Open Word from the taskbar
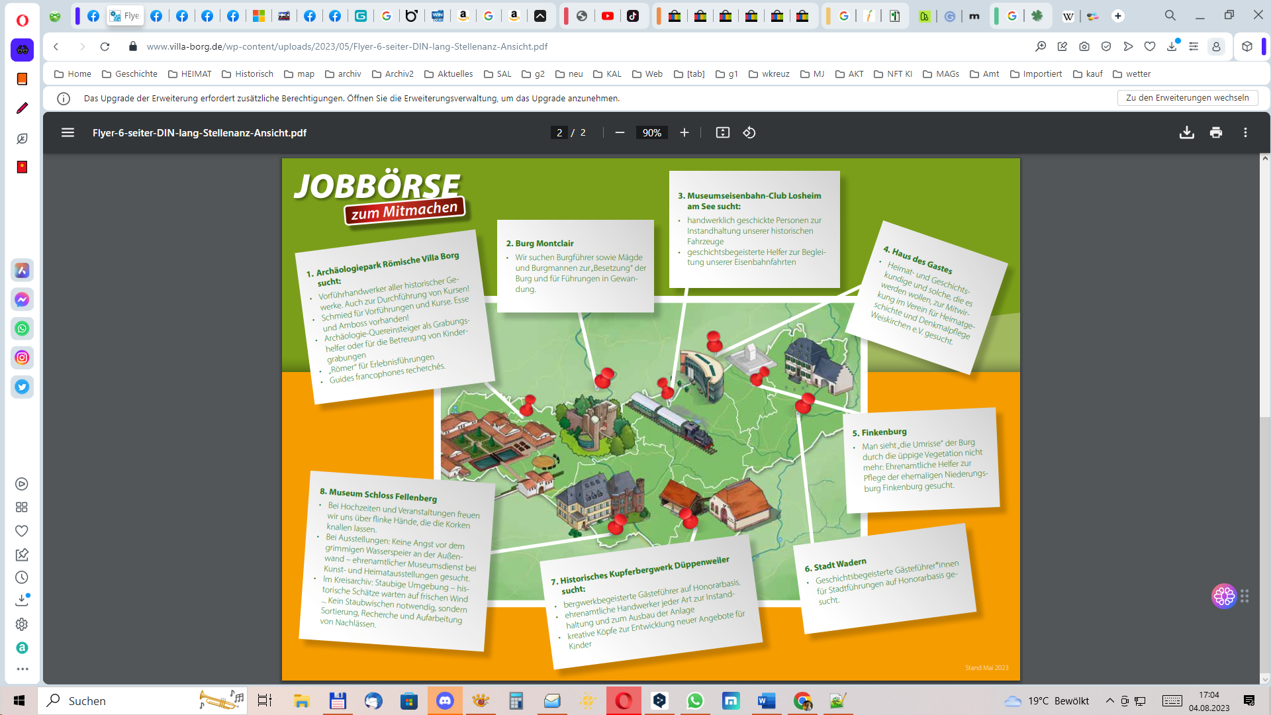This screenshot has height=715, width=1271. 767,700
